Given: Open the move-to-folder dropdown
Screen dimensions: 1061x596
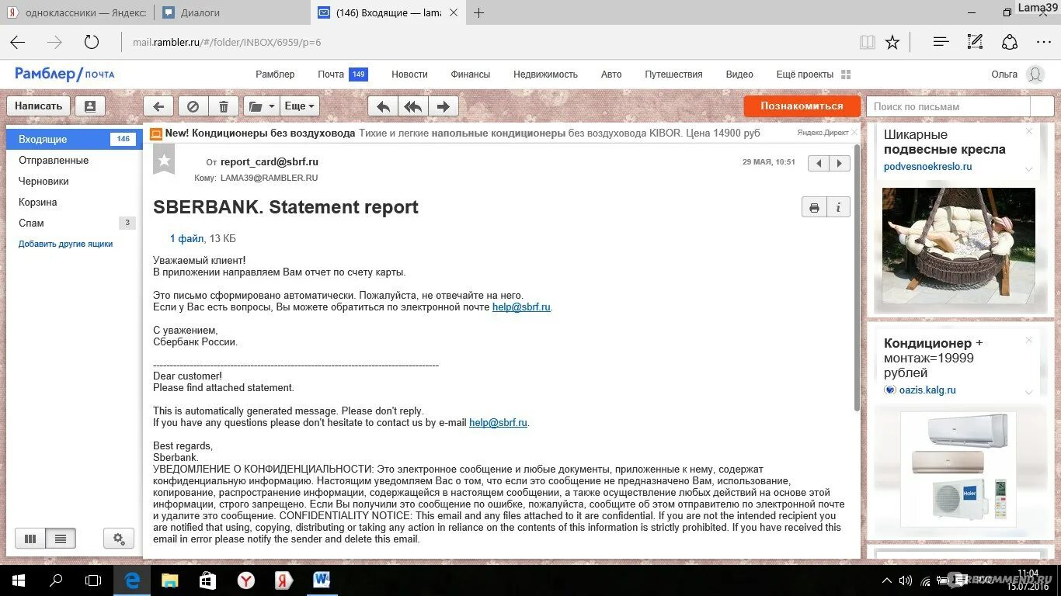Looking at the screenshot, I should 262,106.
